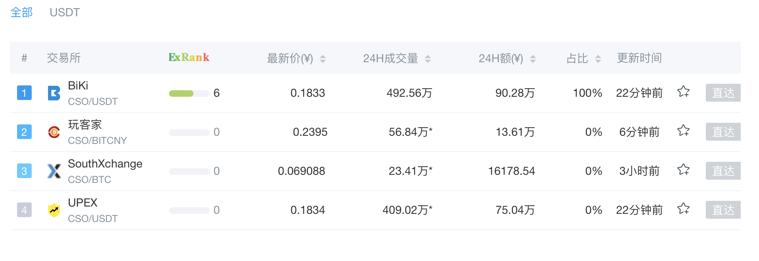Viewport: 759px width, 261px height.
Task: Click the price 0.1833
Action: (308, 93)
